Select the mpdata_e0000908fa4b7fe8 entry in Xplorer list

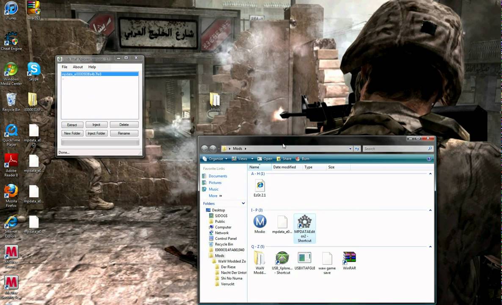point(100,74)
